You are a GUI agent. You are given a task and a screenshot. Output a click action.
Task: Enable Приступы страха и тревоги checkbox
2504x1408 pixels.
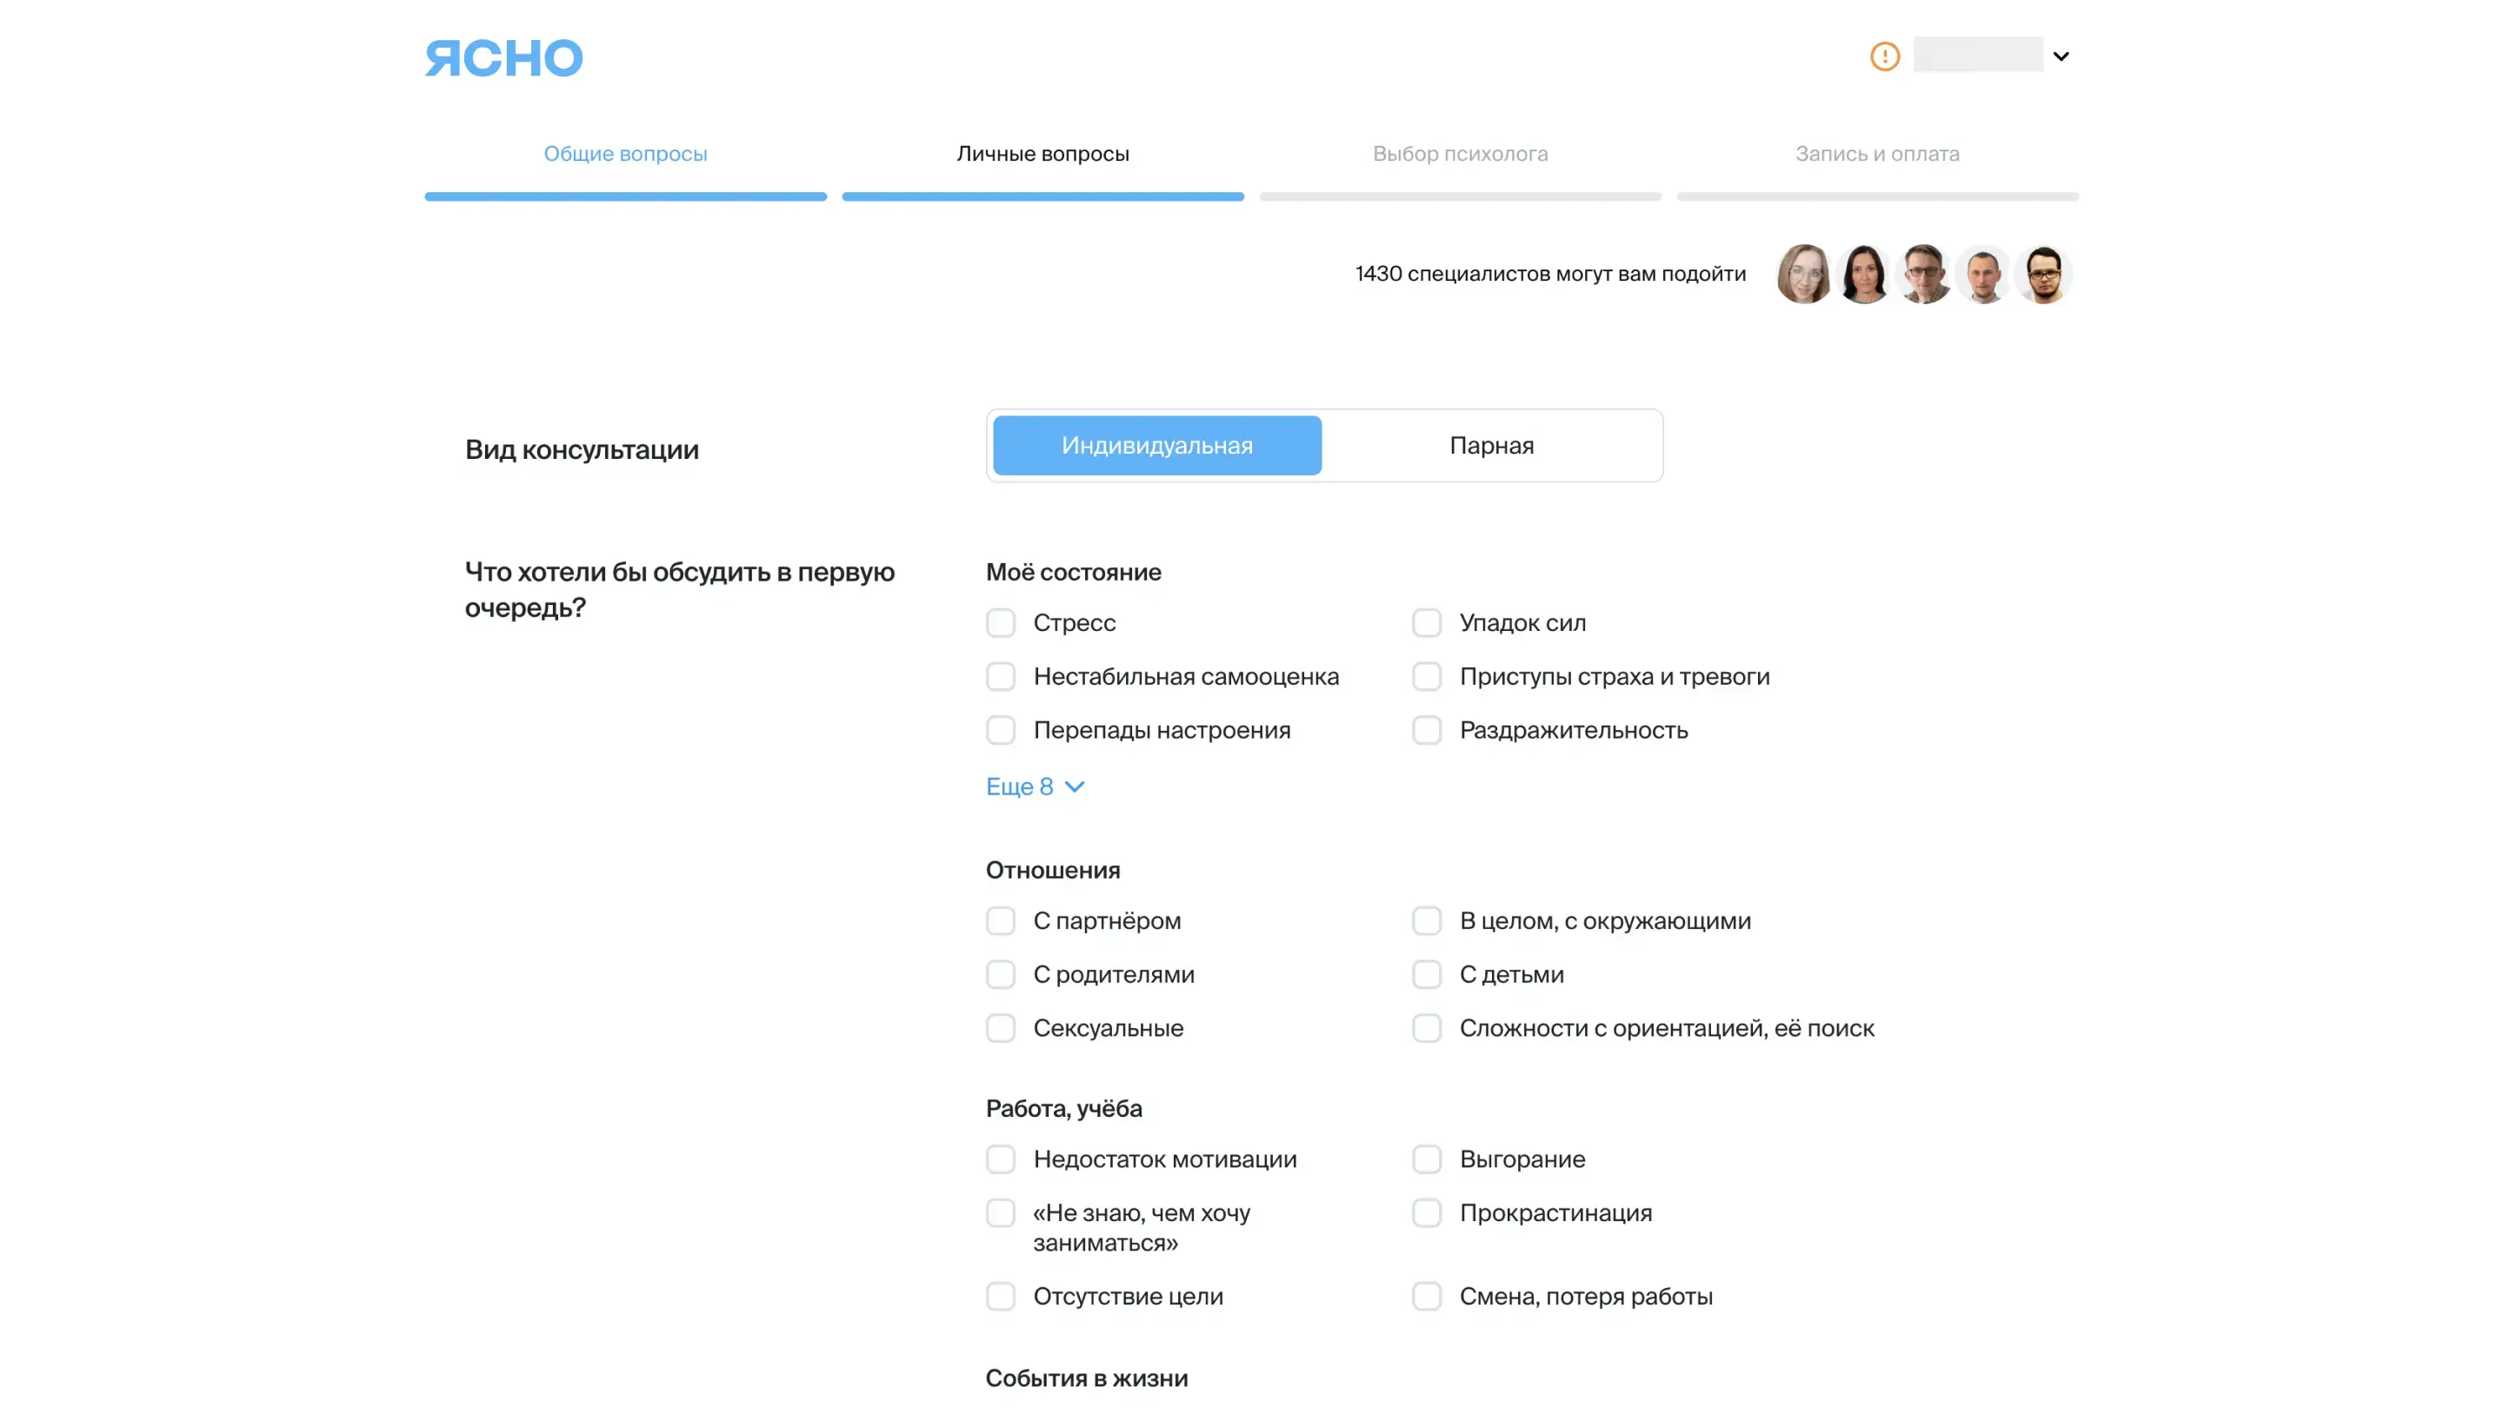coord(1426,676)
